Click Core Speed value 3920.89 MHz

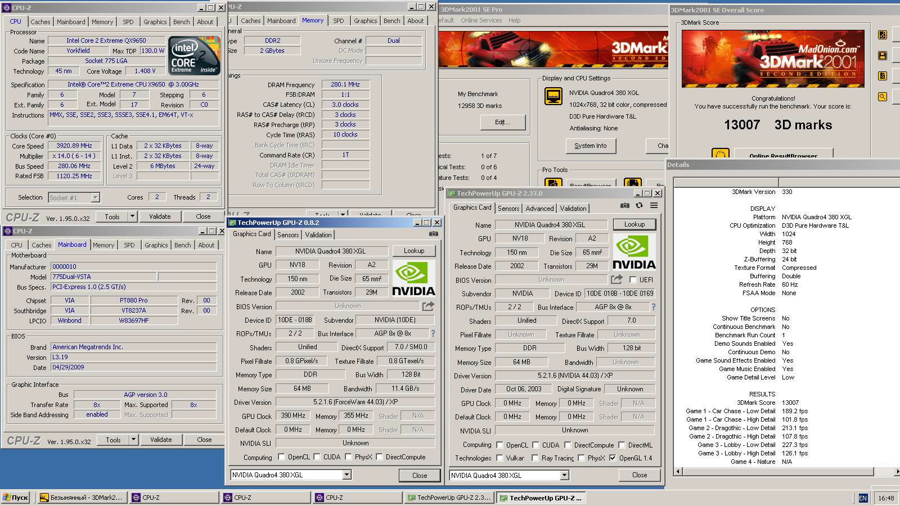pos(74,146)
